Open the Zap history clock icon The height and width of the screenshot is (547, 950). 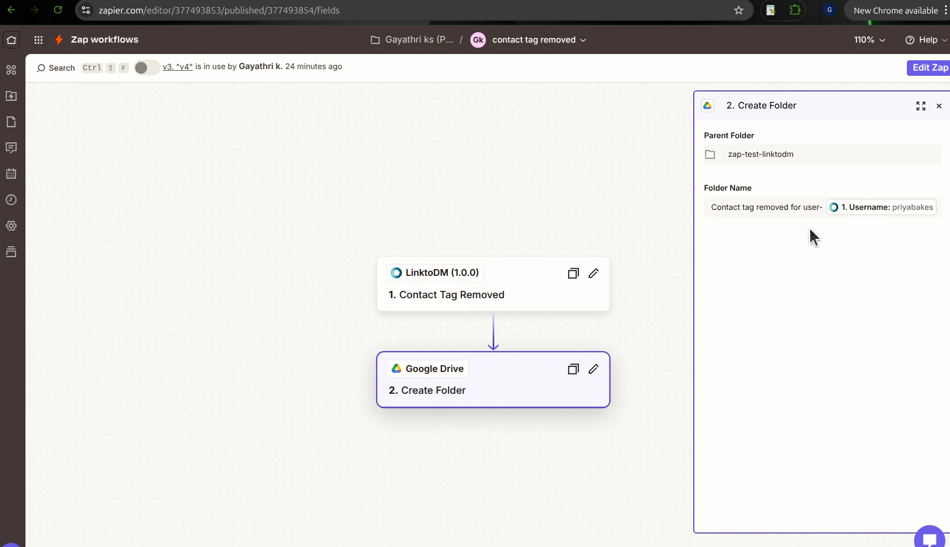(11, 200)
